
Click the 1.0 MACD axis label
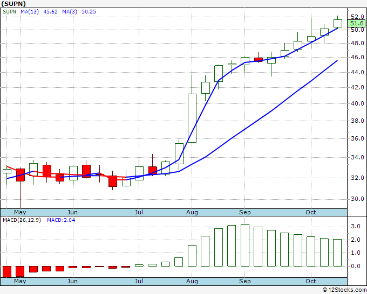[x=356, y=253]
